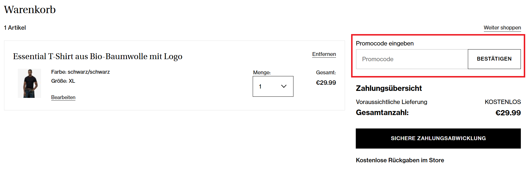Select the KOSTENLOS delivery label

[x=503, y=102]
